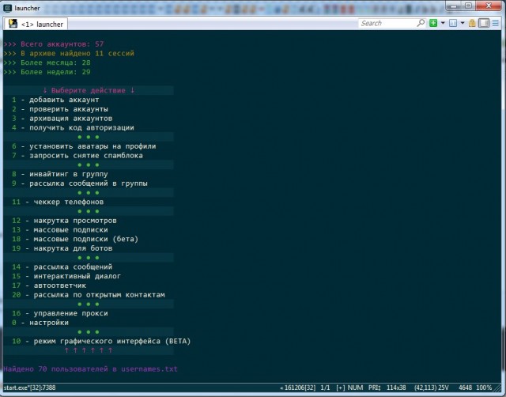
Task: Open the ConEmu hamburger system menu
Action: tap(497, 23)
